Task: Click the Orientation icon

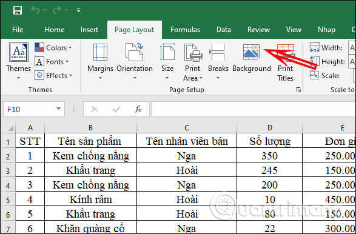Action: tap(135, 52)
